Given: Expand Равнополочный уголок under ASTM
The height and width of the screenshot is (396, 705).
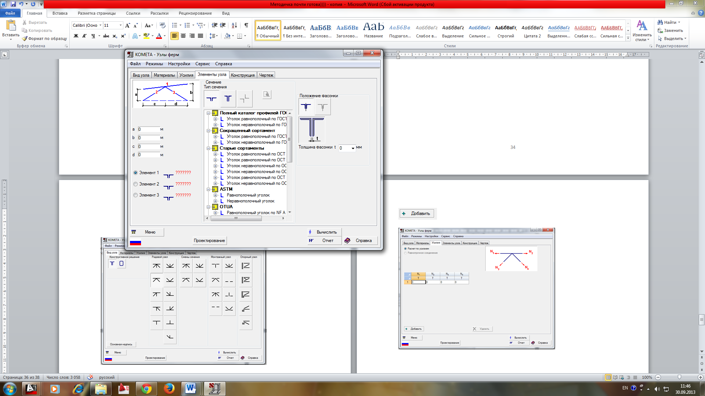Looking at the screenshot, I should [216, 195].
